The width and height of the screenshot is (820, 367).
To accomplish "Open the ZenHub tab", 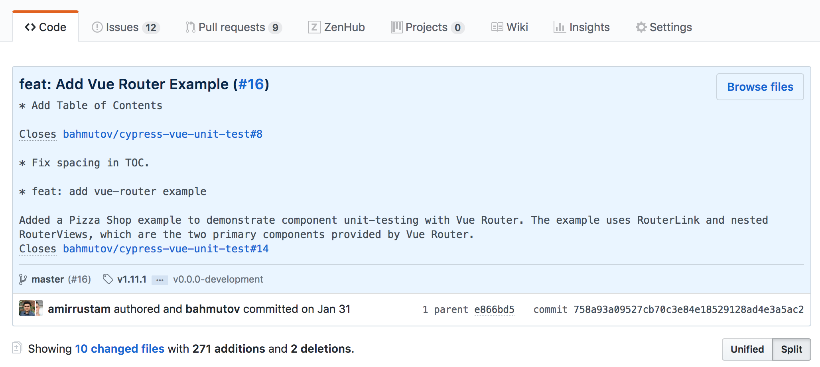I will pyautogui.click(x=336, y=27).
